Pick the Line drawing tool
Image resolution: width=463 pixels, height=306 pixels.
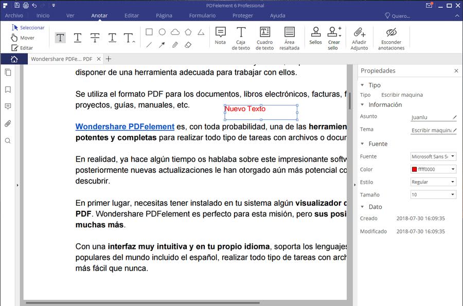(x=149, y=45)
